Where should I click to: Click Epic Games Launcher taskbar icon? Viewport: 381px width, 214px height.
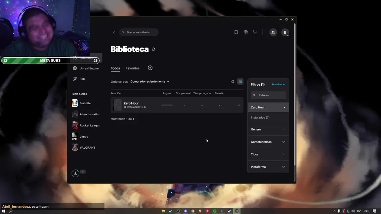click(237, 211)
